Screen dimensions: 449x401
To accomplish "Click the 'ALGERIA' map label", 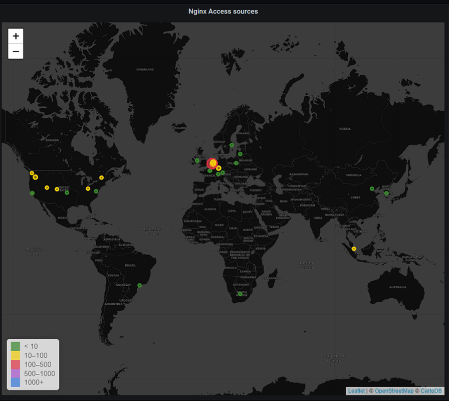I will (x=210, y=209).
